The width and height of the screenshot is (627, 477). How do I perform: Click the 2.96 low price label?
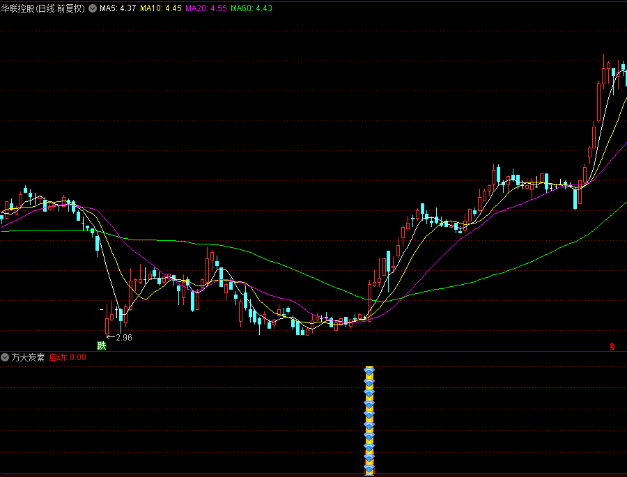124,338
